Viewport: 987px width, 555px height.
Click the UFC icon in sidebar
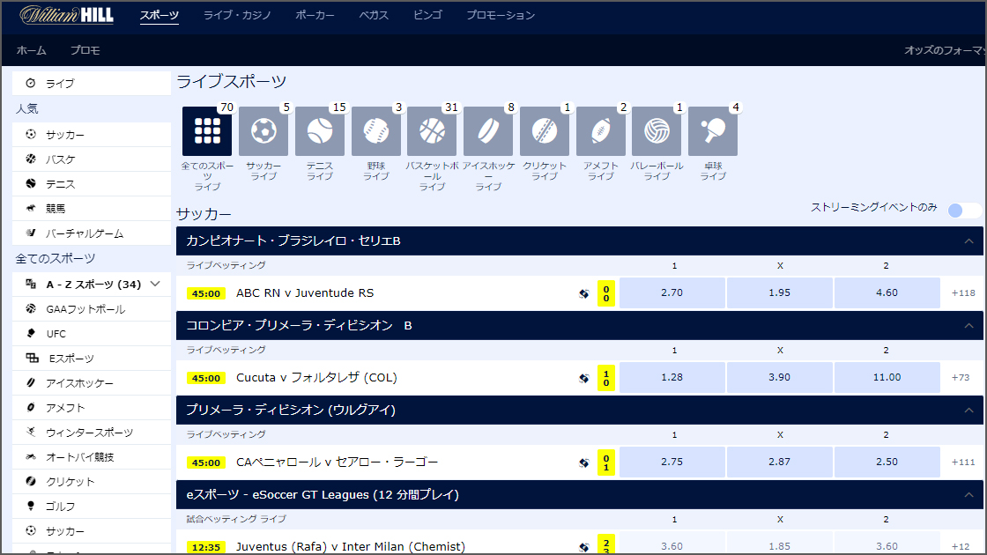click(30, 334)
